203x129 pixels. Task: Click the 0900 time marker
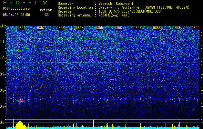coord(195,28)
